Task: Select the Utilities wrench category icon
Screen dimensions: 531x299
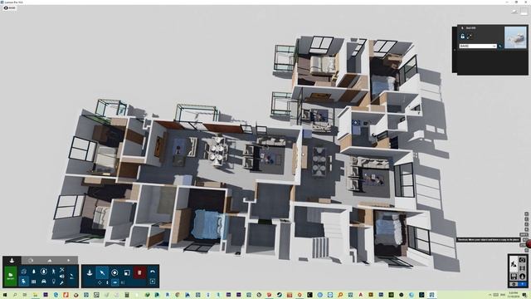Action: click(x=61, y=282)
